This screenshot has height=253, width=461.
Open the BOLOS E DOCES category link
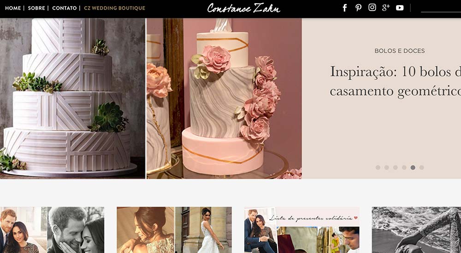(400, 51)
